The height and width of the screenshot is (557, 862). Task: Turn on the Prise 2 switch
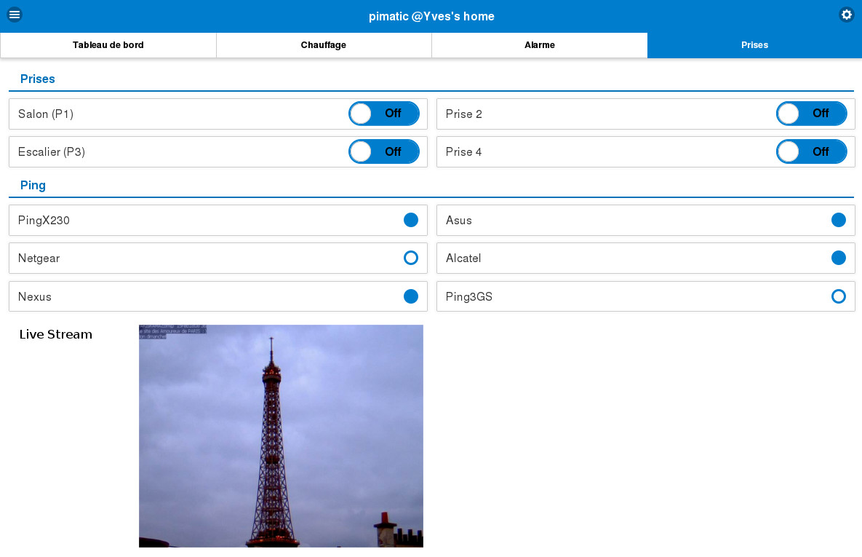tap(812, 114)
